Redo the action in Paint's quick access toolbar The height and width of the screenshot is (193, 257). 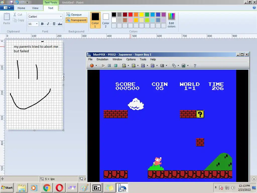coord(23,2)
